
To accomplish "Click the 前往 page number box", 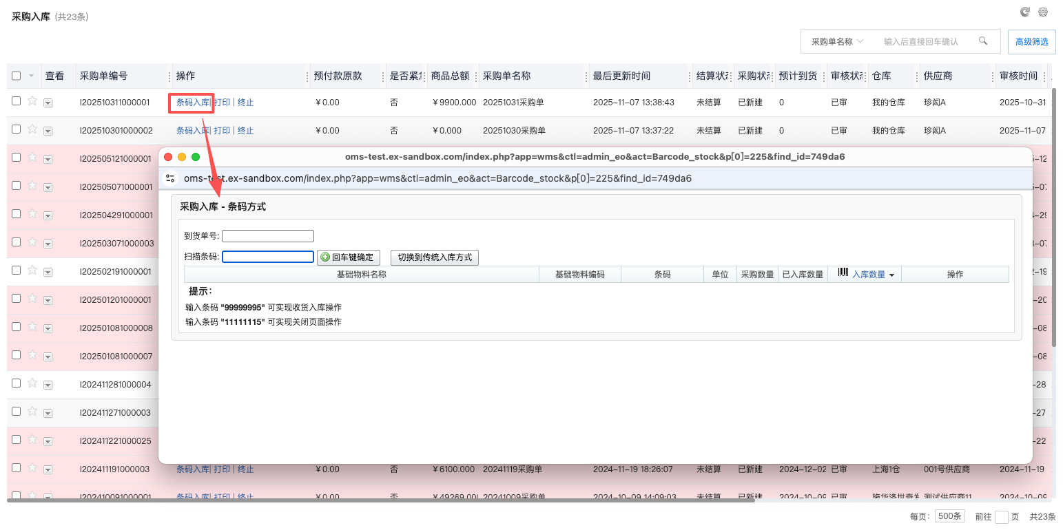I will [1002, 517].
